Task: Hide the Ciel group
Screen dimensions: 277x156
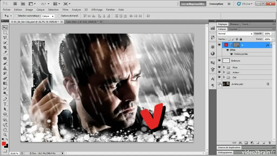Action: point(219,77)
